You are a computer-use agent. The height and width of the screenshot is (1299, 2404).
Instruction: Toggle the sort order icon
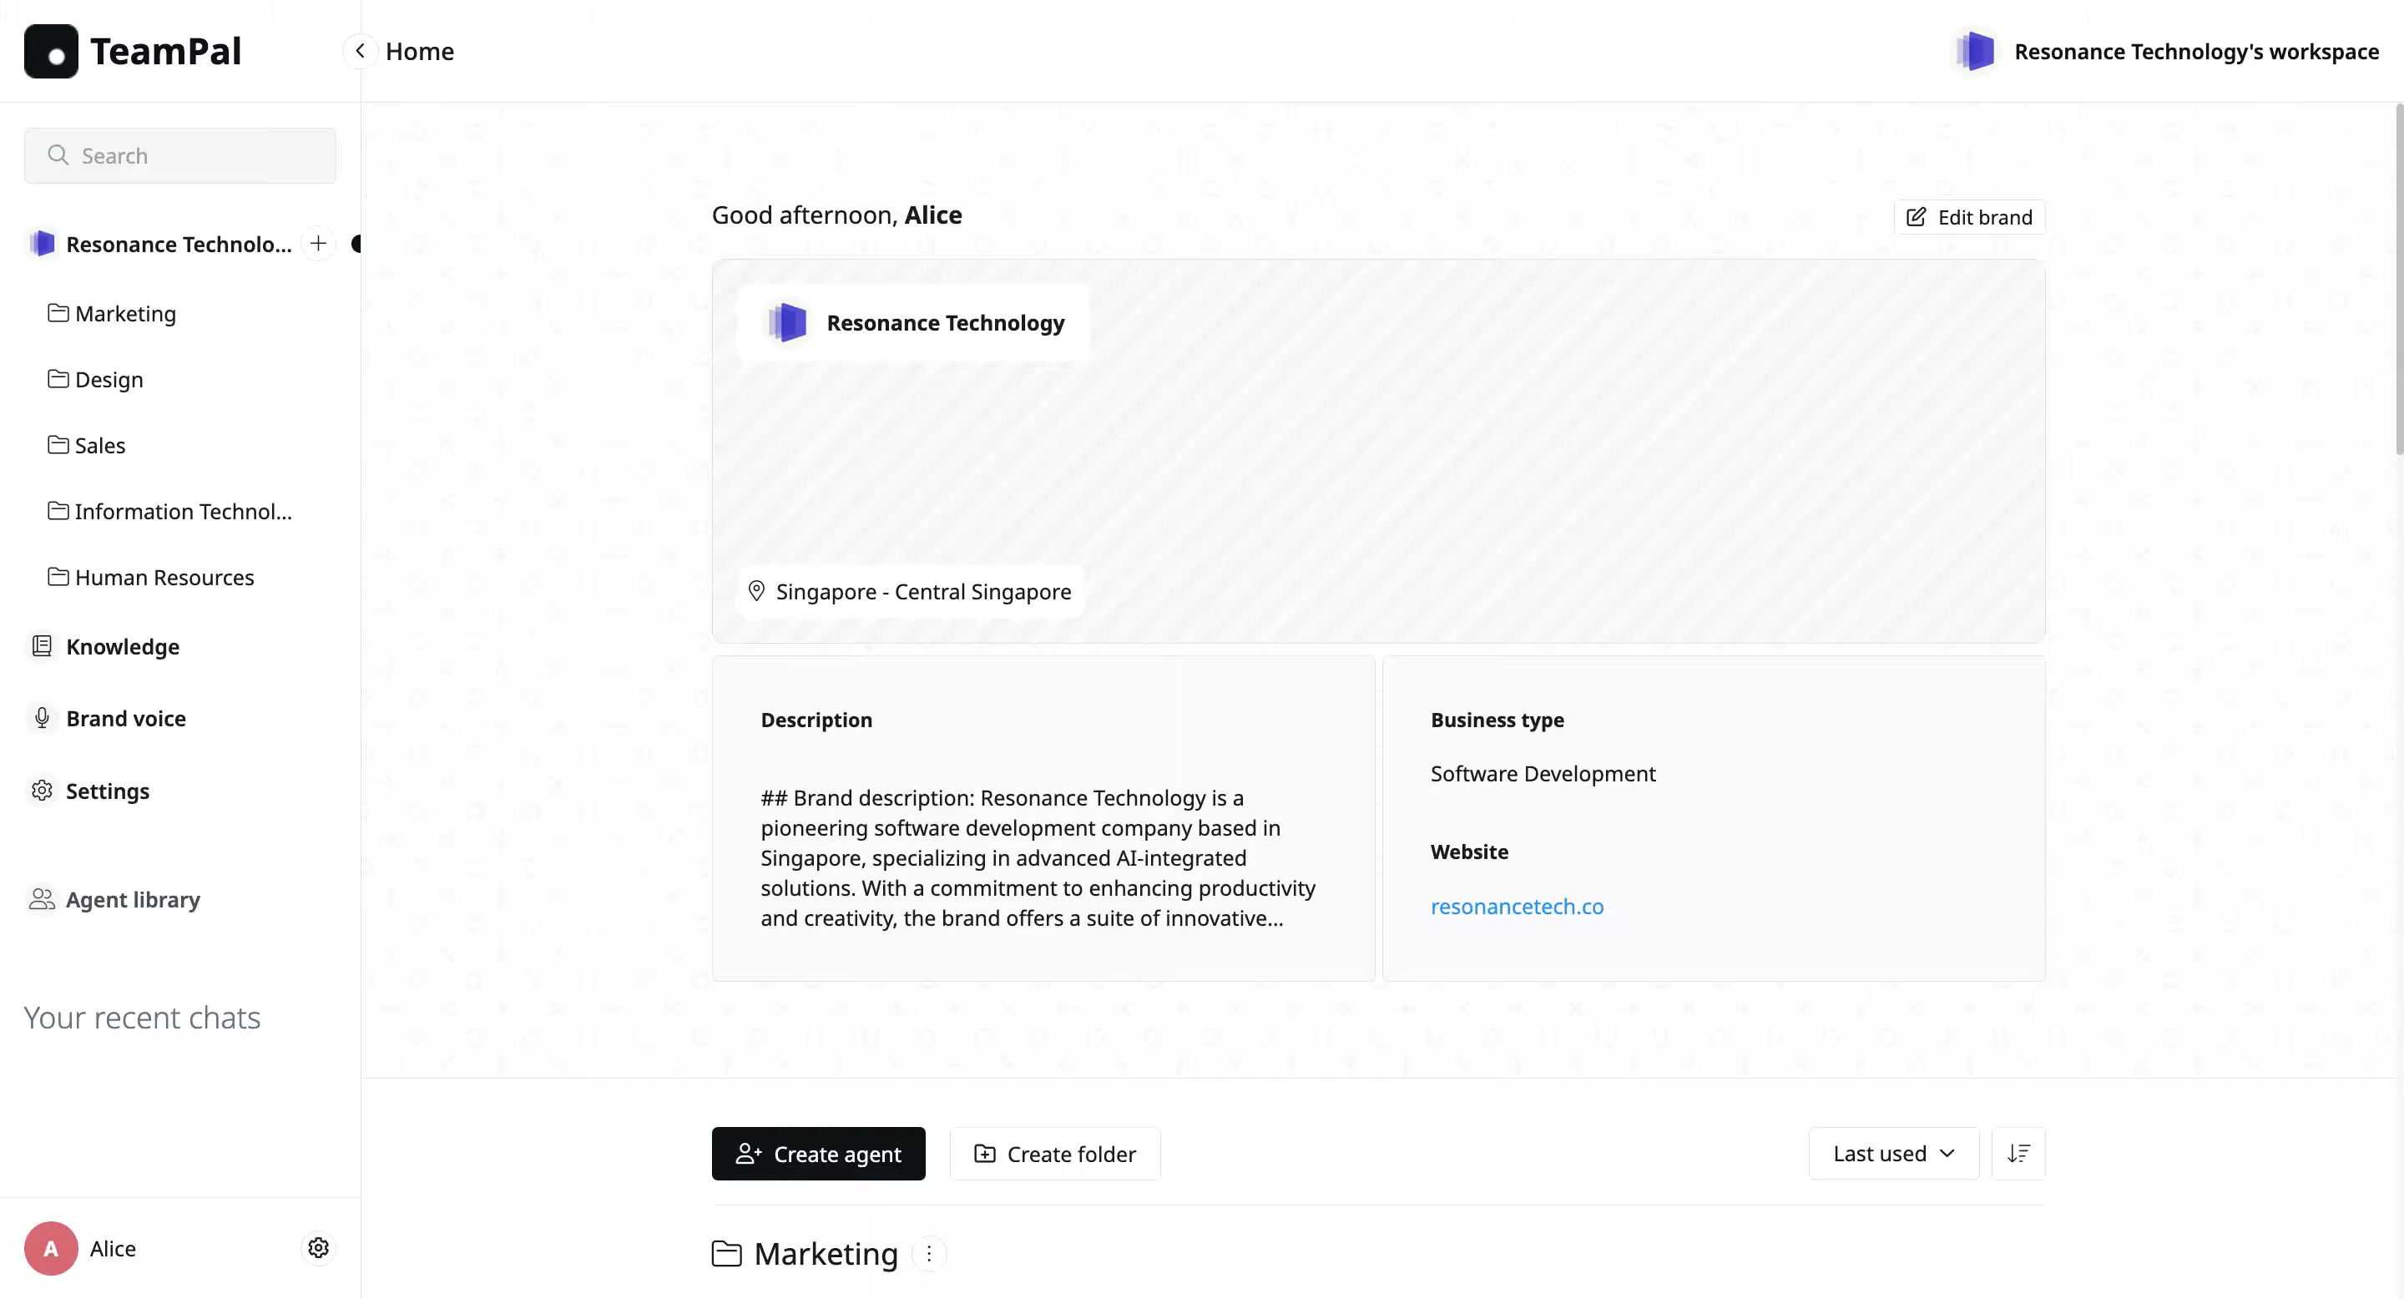pyautogui.click(x=2018, y=1154)
